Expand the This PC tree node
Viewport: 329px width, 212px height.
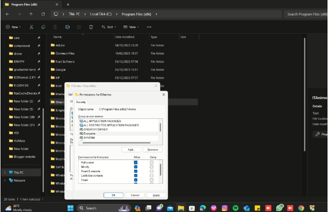pos(4,172)
